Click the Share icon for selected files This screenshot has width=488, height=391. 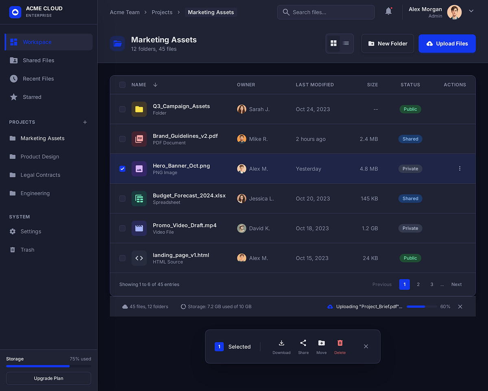[x=303, y=343]
